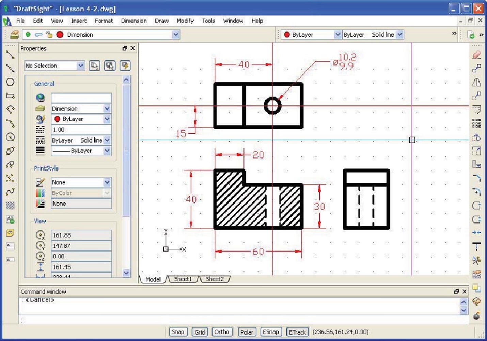487x341 pixels.
Task: Select the Rectangle tool
Action: (10, 96)
